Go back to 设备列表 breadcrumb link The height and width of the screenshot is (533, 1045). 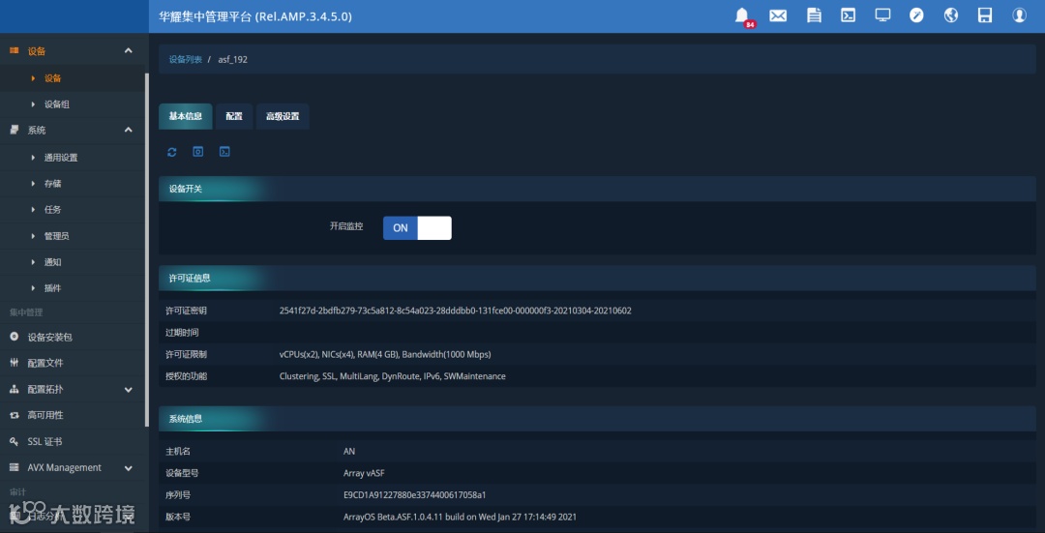[x=185, y=59]
